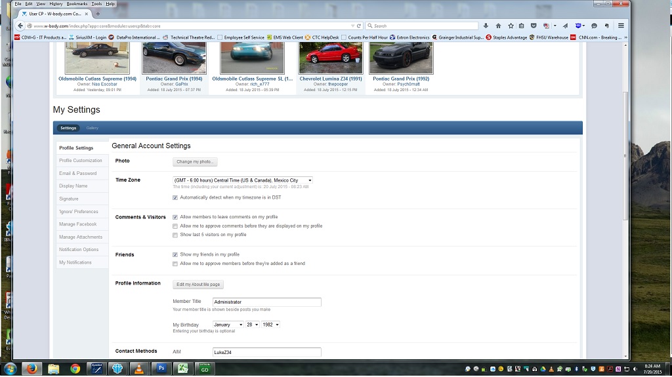The height and width of the screenshot is (377, 672).
Task: Go to the Home page icon
Action: pyautogui.click(x=498, y=26)
